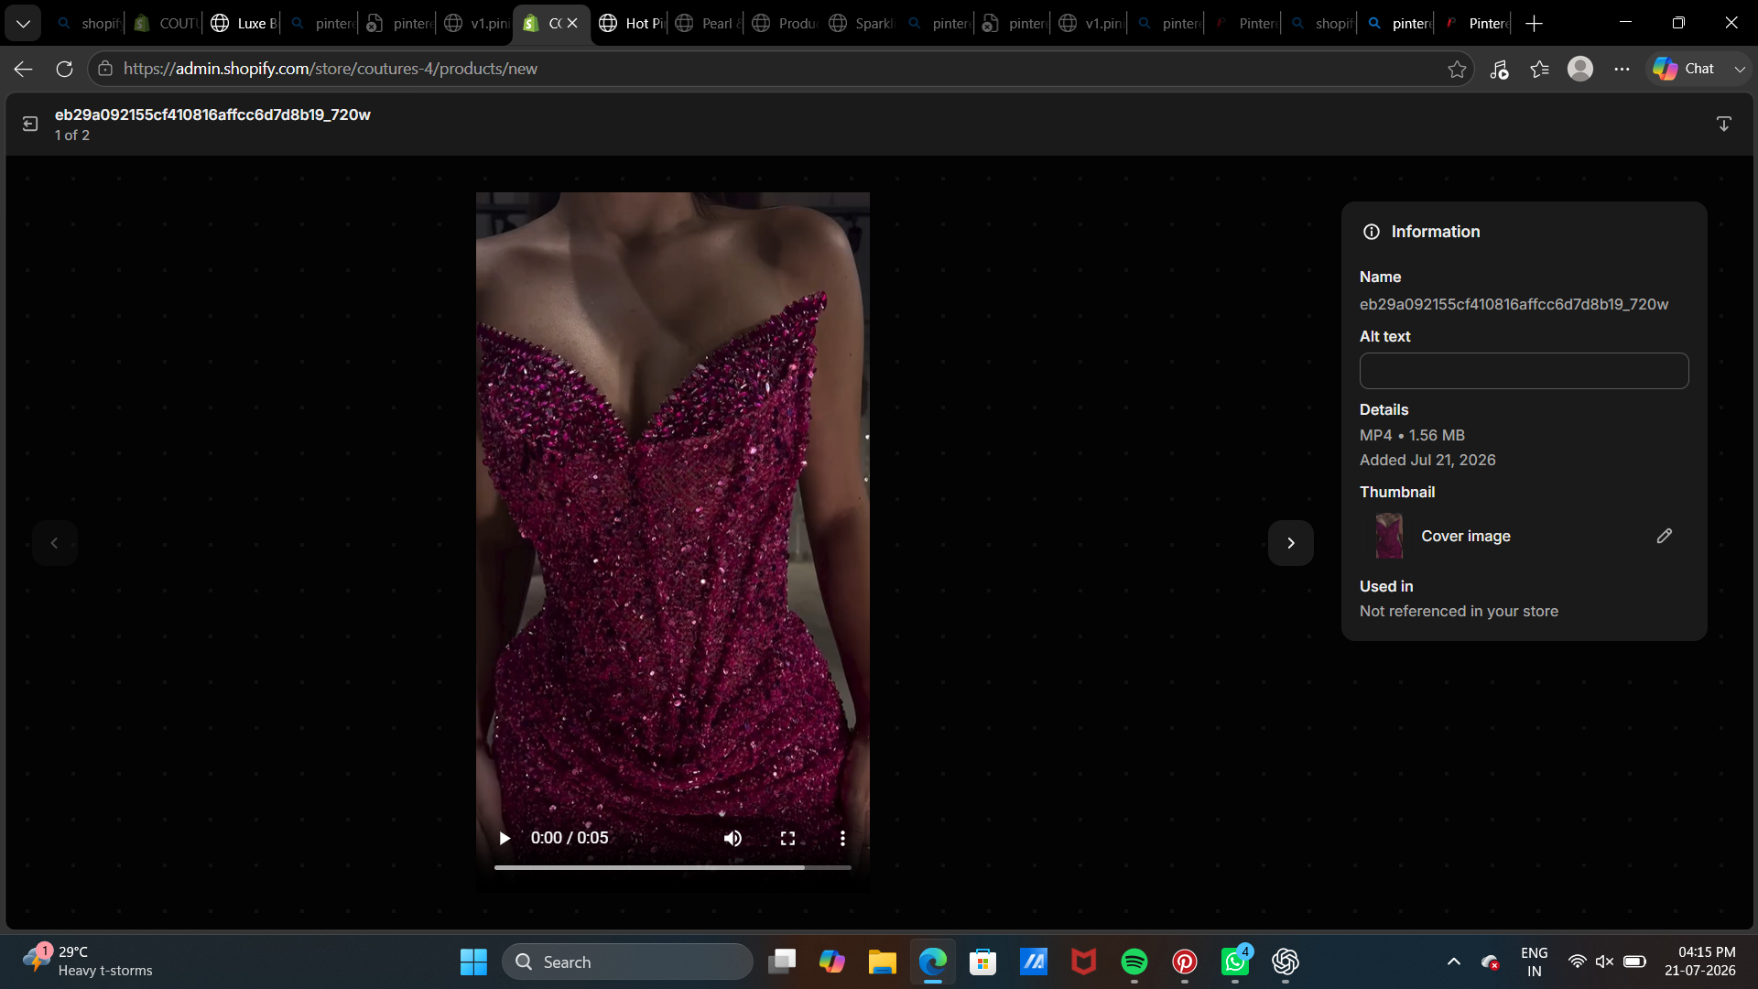Click the browser address bar
The image size is (1758, 989).
[x=778, y=69]
